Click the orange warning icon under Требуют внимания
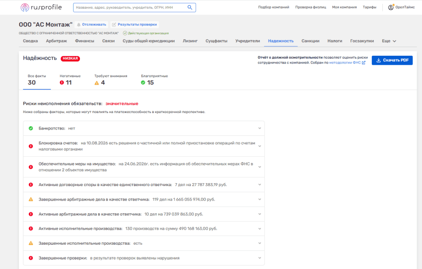Image resolution: width=422 pixels, height=269 pixels. 96,83
